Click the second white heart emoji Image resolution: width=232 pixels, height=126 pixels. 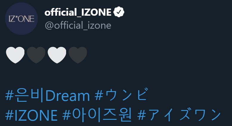coord(57,55)
